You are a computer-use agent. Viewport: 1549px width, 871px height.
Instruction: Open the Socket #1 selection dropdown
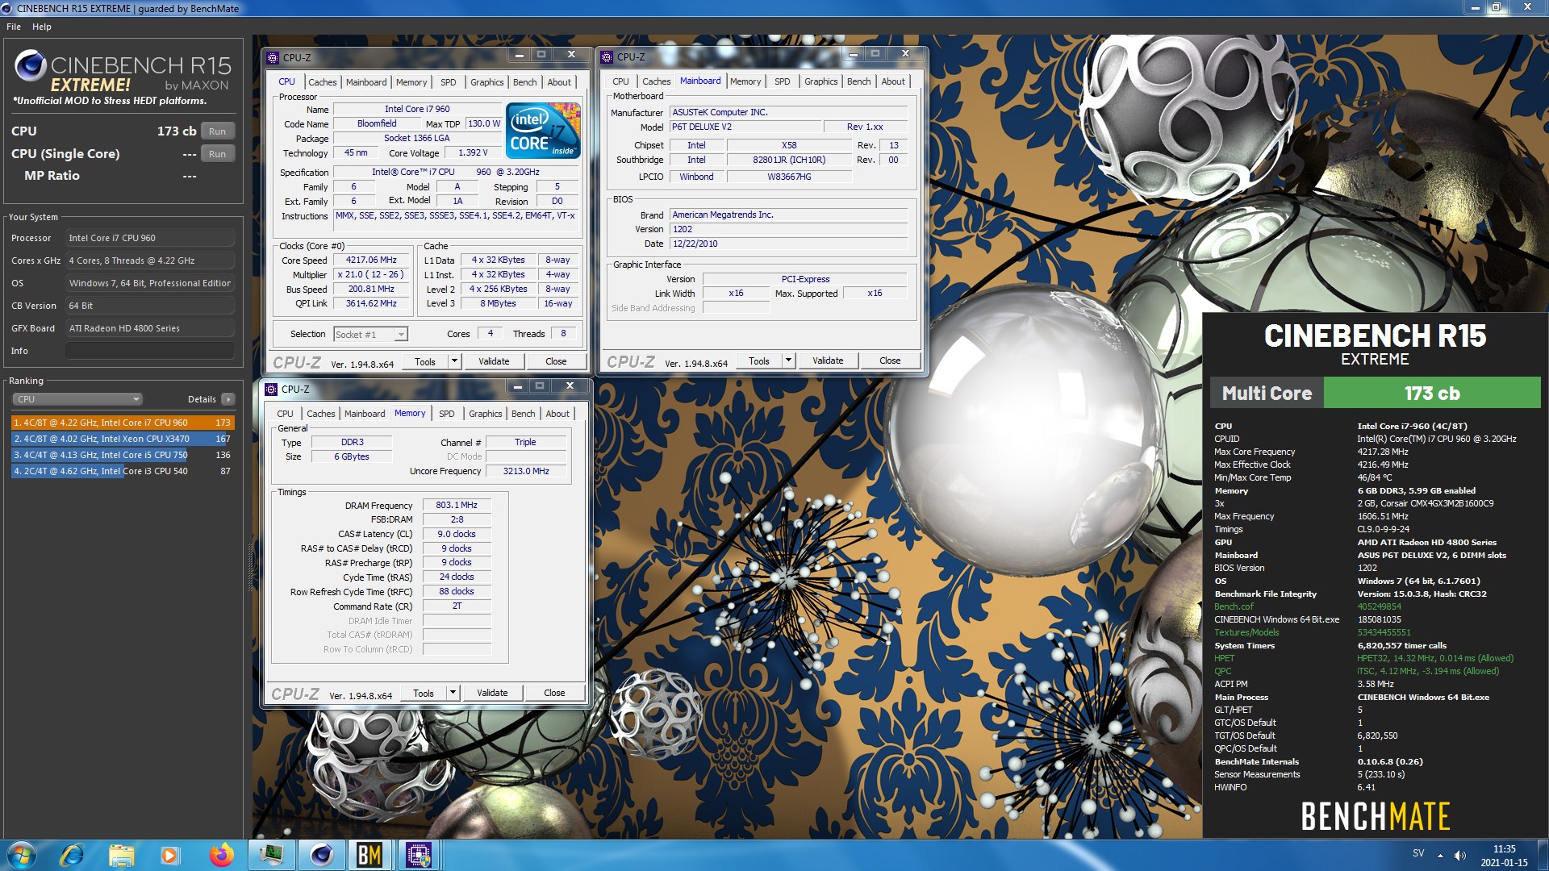[x=370, y=334]
